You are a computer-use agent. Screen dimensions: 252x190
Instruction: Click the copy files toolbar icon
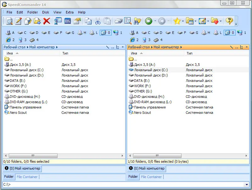click(28, 21)
